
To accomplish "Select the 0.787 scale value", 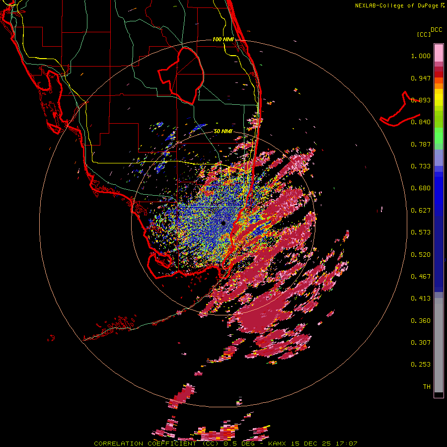I will pos(421,144).
